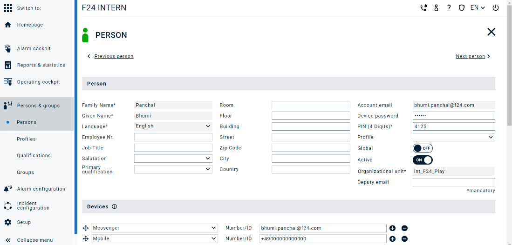The height and width of the screenshot is (245, 512).
Task: Select Qualifications in the sidebar
Action: [x=34, y=156]
